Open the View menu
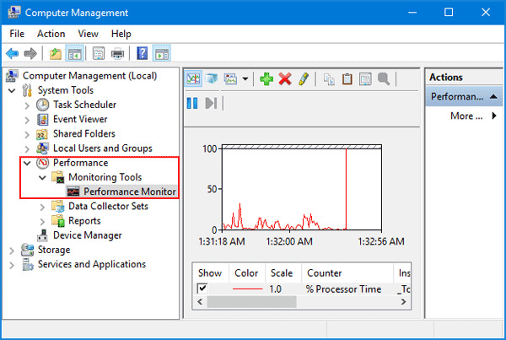Image resolution: width=506 pixels, height=340 pixels. [88, 34]
